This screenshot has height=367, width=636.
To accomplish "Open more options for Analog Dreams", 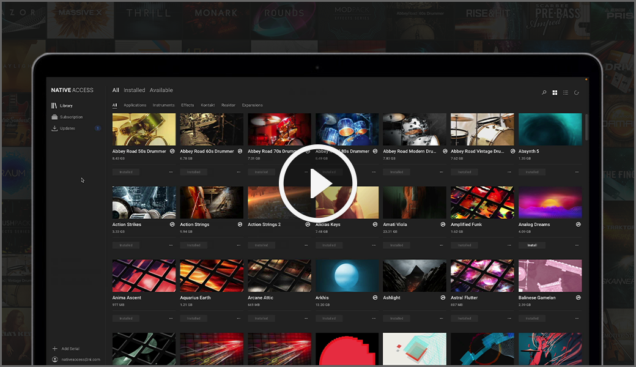I will tap(577, 245).
